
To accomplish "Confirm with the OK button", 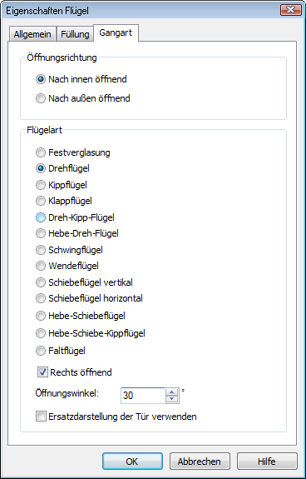I will click(x=132, y=461).
